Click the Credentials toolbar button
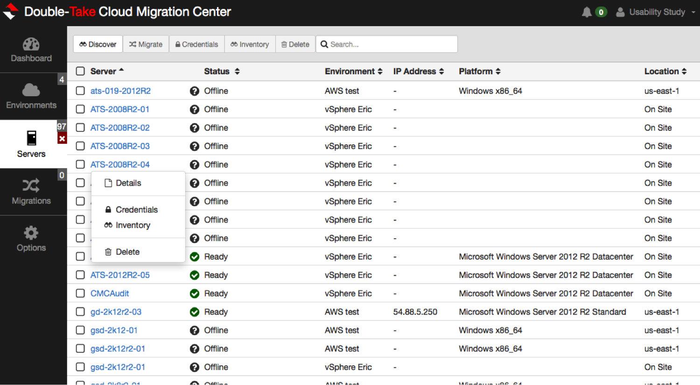Screen dimensions: 700x385 coord(197,44)
